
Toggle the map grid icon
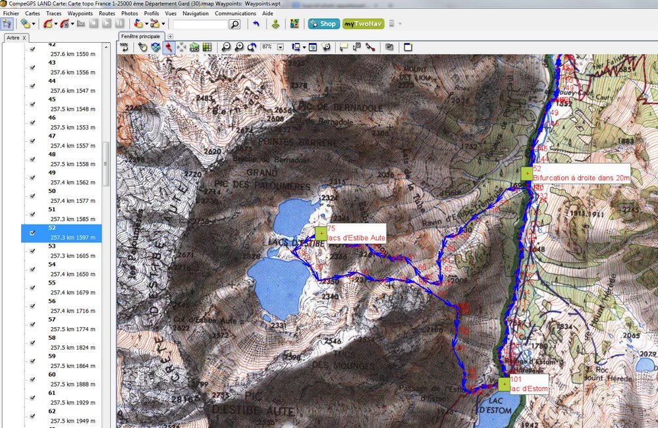coord(207,47)
